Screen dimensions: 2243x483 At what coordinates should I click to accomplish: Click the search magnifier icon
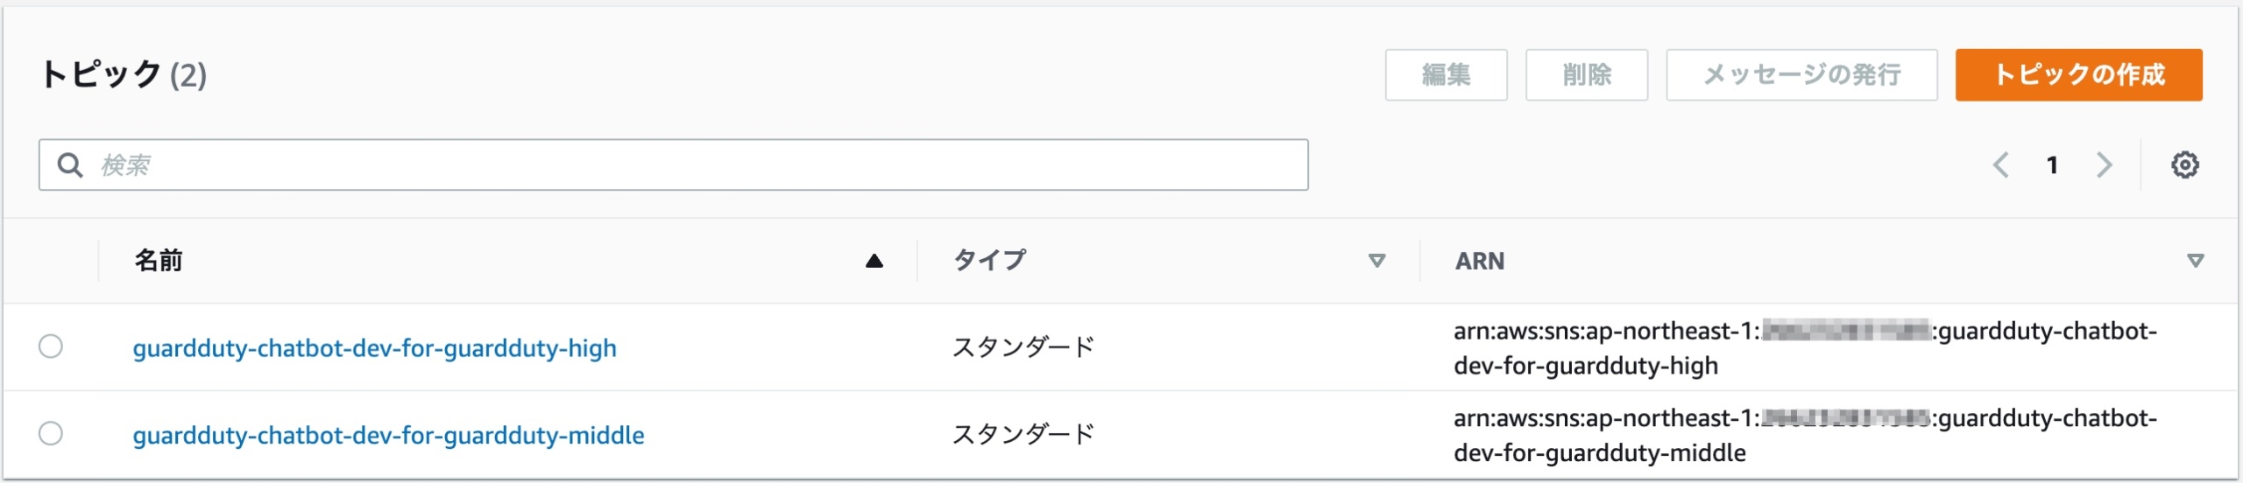pos(70,164)
